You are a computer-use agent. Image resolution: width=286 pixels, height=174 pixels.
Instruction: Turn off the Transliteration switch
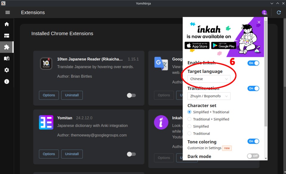tap(253, 88)
